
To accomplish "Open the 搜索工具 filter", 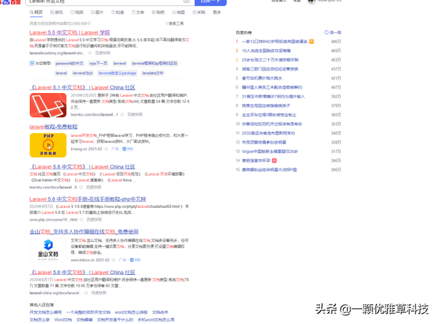I will [x=175, y=23].
